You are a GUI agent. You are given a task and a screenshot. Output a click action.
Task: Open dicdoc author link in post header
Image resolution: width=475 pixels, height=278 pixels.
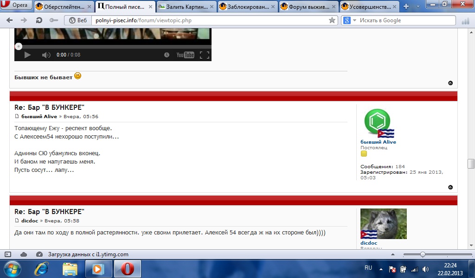pos(30,221)
